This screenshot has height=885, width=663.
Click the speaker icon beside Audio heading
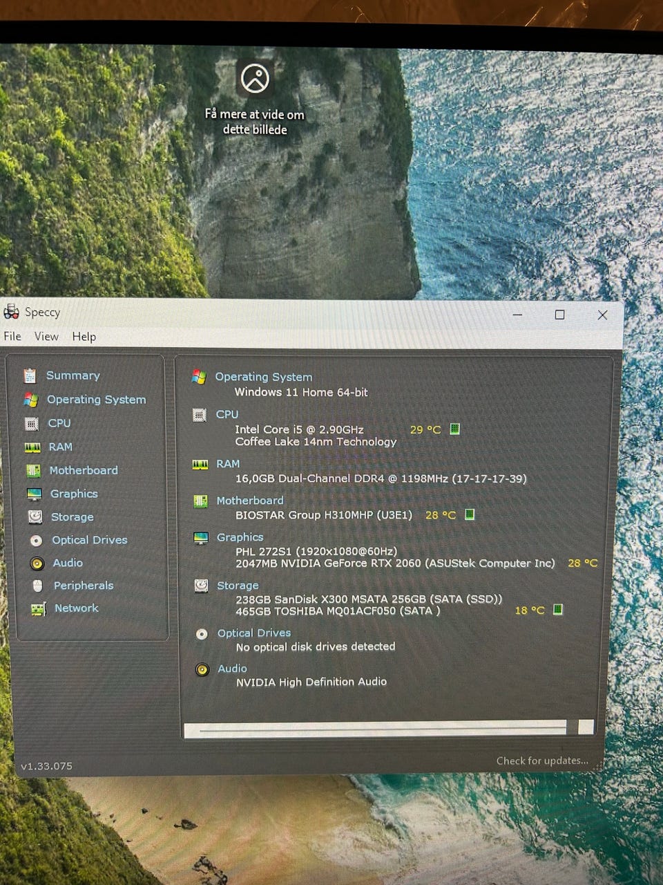(x=202, y=669)
